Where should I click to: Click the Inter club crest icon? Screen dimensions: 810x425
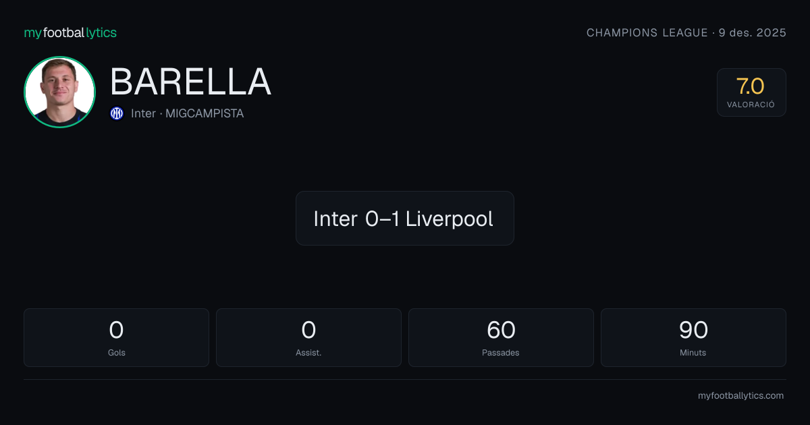click(x=117, y=113)
